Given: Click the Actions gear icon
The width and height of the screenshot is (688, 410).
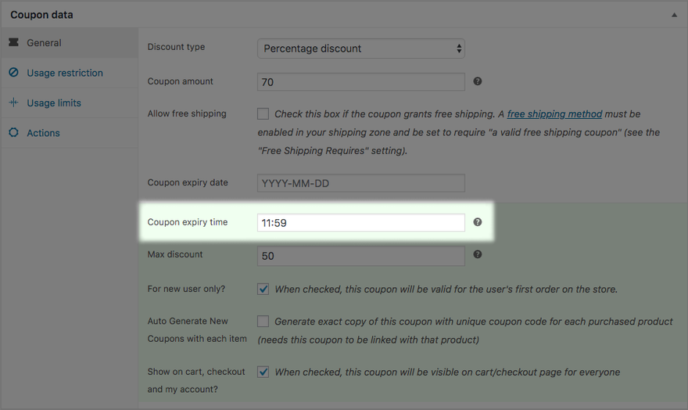Looking at the screenshot, I should (x=13, y=133).
